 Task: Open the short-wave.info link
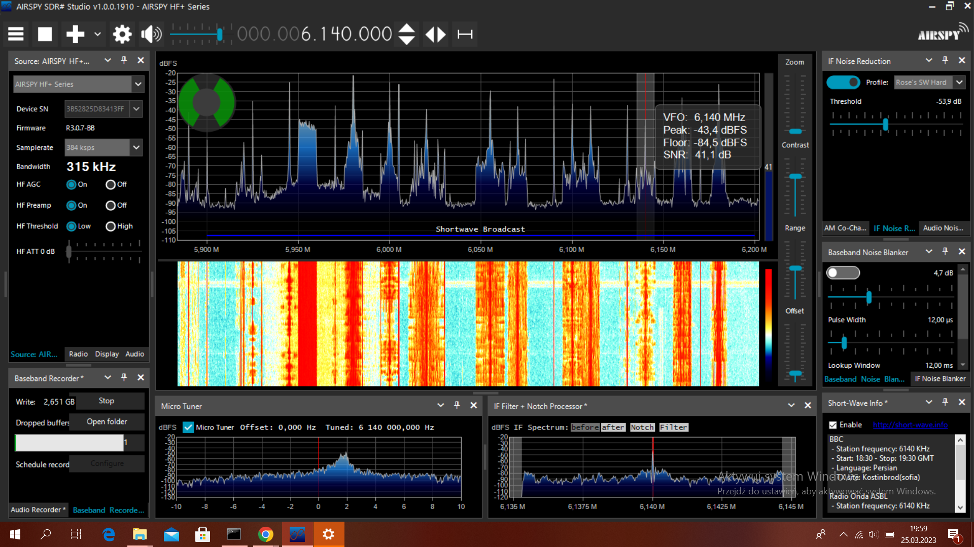click(910, 425)
